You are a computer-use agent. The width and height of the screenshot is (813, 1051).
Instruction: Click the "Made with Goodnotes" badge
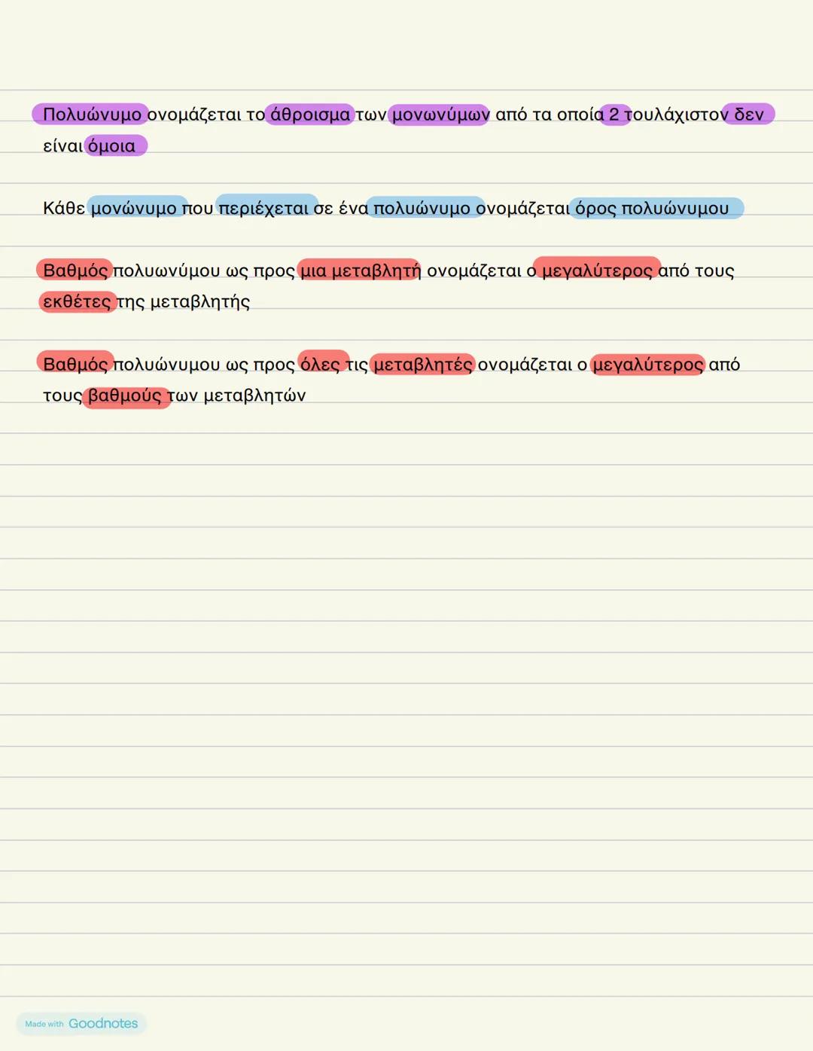tap(81, 1023)
